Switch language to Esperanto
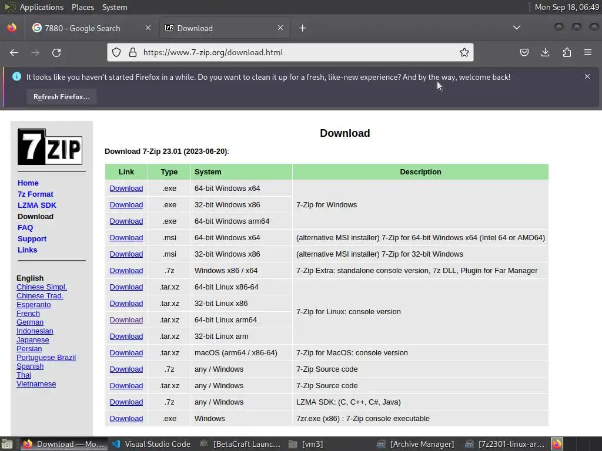The width and height of the screenshot is (602, 451). click(x=34, y=305)
